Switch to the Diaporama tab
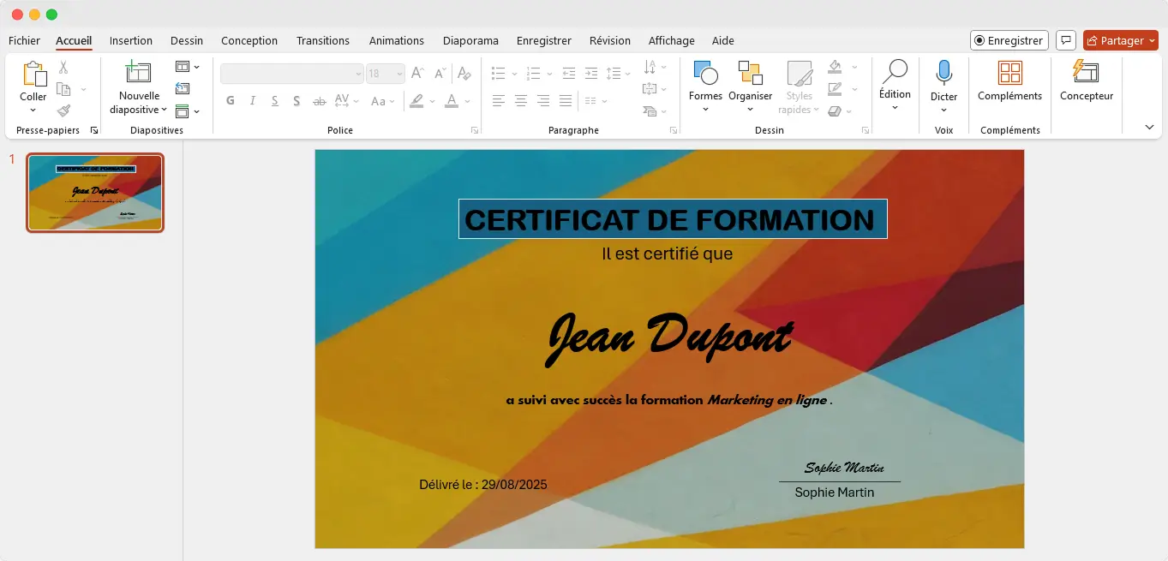1168x561 pixels. click(470, 40)
